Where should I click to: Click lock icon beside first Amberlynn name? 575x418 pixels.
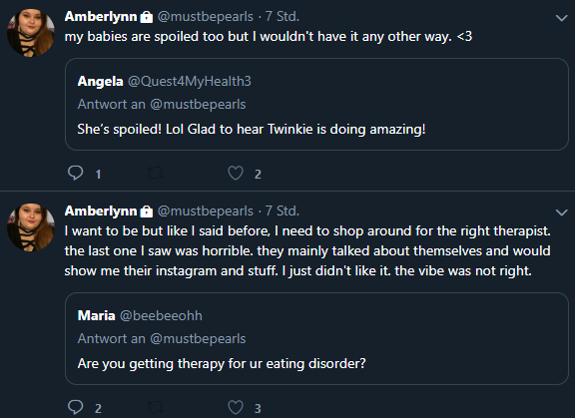pyautogui.click(x=147, y=17)
